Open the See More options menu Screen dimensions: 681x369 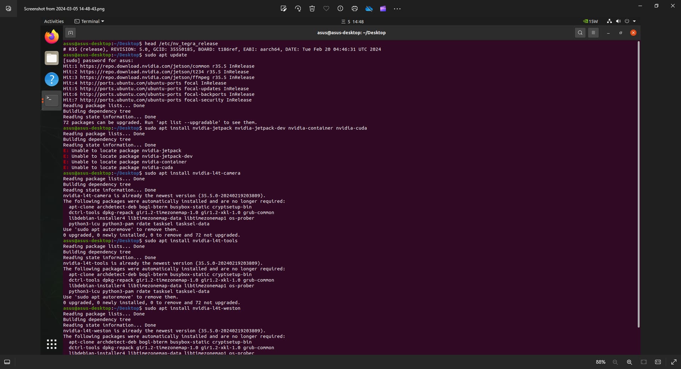coord(397,9)
